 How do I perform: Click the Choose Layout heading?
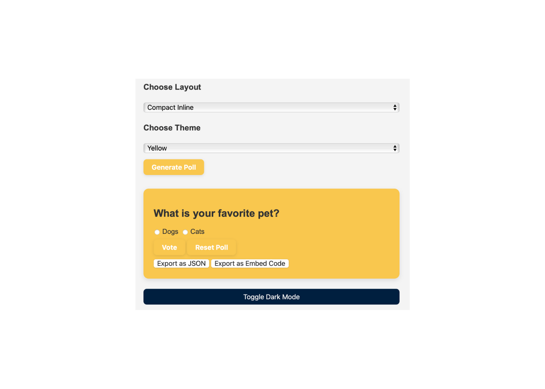tap(172, 87)
